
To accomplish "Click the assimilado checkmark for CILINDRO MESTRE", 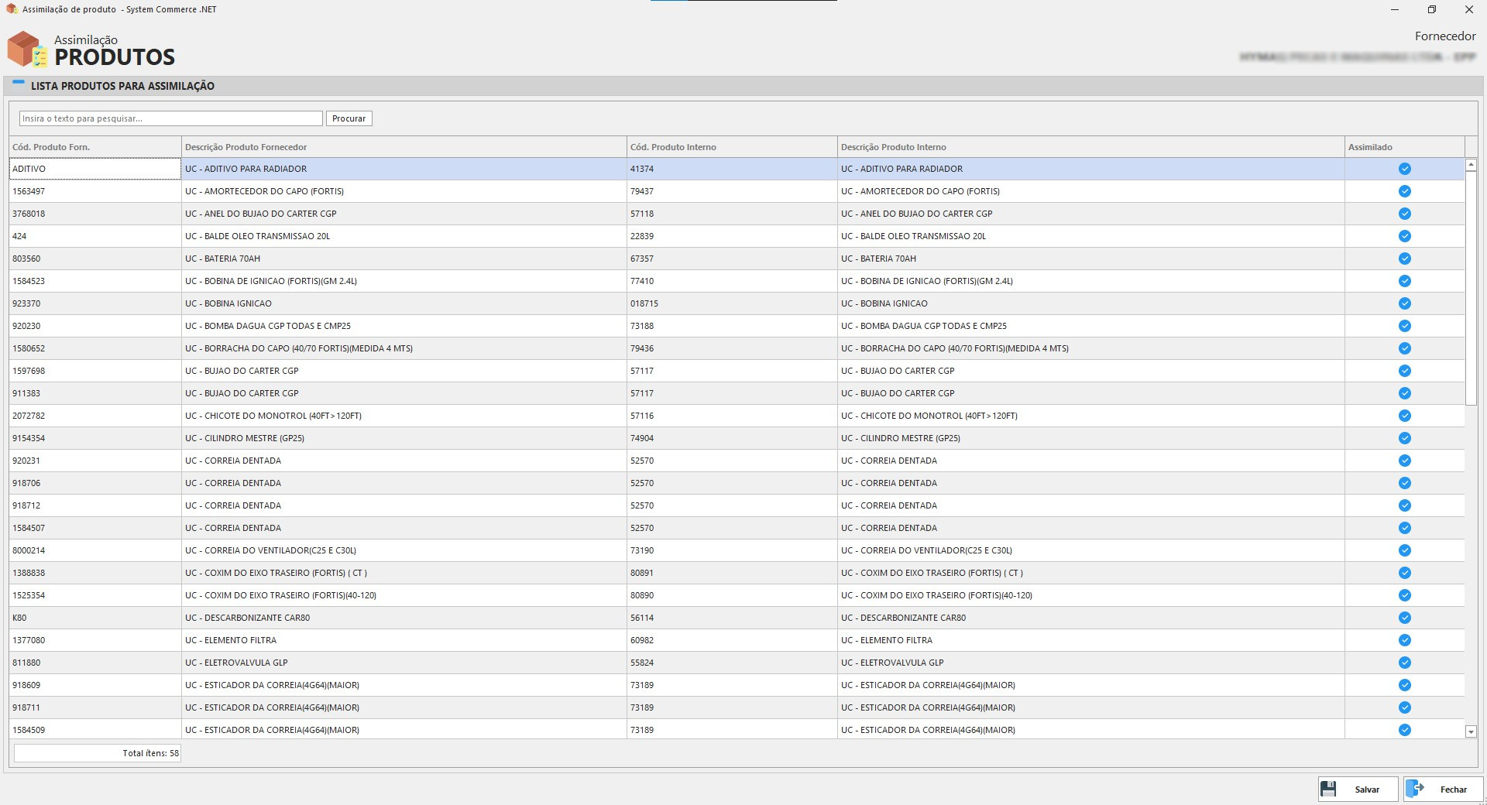I will (x=1404, y=438).
